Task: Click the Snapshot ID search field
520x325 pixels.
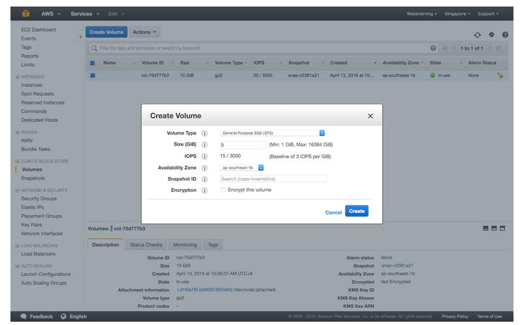Action: (x=273, y=179)
